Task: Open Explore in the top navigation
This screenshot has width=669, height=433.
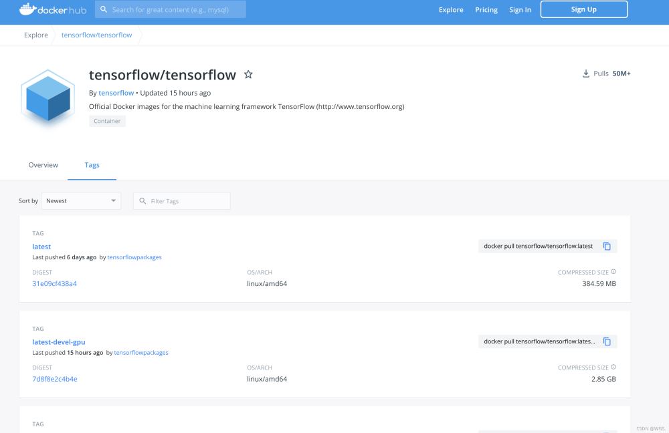Action: (x=451, y=9)
